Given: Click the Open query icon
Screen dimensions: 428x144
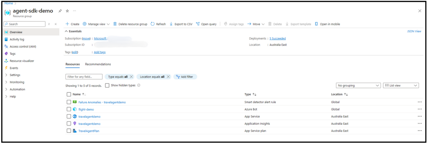Looking at the screenshot, I should (198, 24).
